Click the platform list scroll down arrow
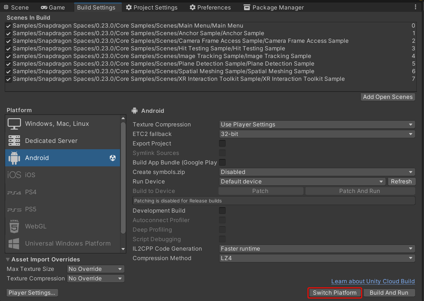 (123, 250)
